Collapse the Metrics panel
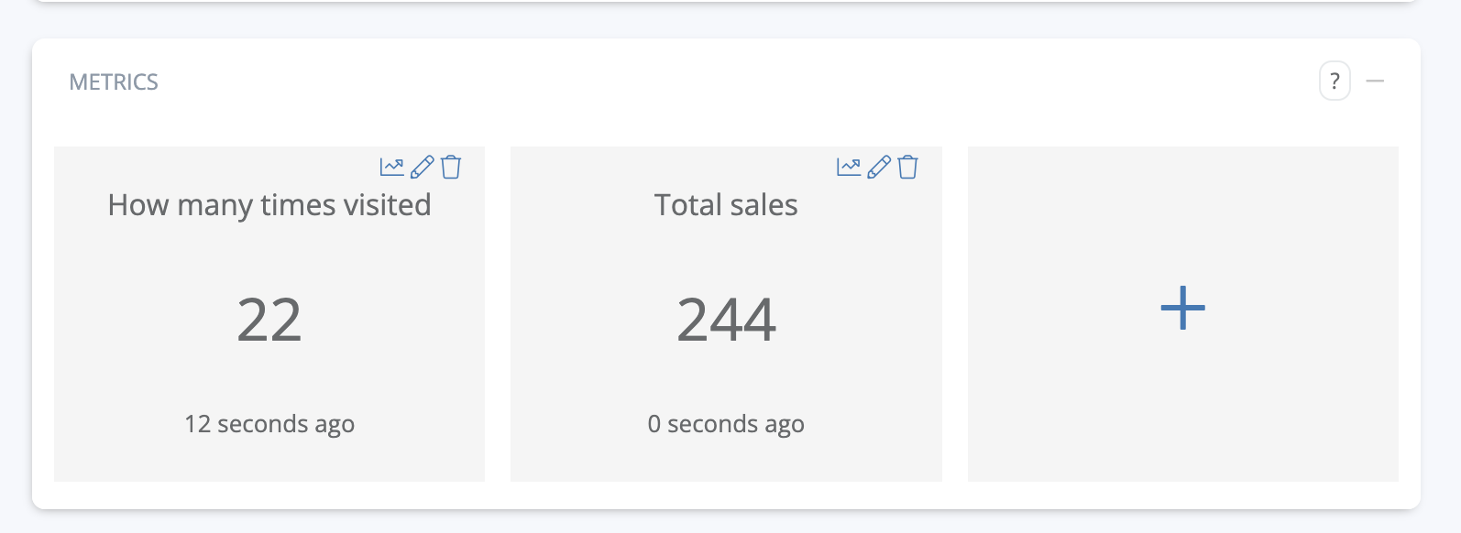Viewport: 1461px width, 533px height. tap(1375, 82)
